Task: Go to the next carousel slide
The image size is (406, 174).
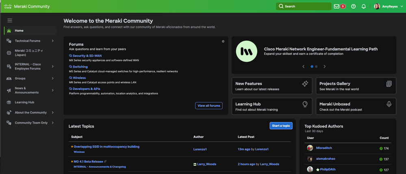Action: [x=324, y=66]
